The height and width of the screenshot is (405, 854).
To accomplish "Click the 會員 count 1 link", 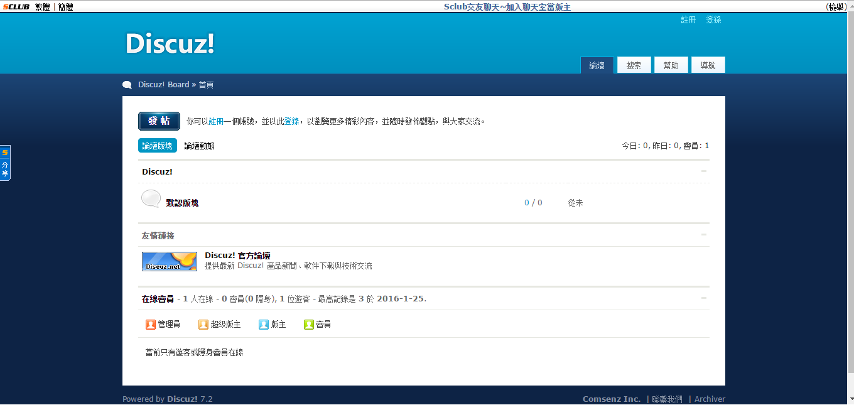I will click(x=707, y=146).
